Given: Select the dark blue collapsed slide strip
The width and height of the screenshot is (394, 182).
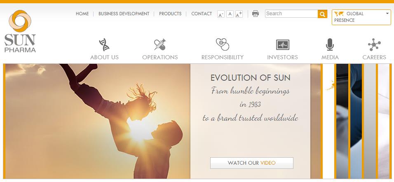Looking at the screenshot, I should 356,121.
